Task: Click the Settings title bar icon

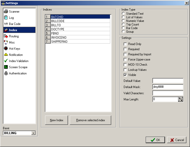Action: tap(3, 3)
